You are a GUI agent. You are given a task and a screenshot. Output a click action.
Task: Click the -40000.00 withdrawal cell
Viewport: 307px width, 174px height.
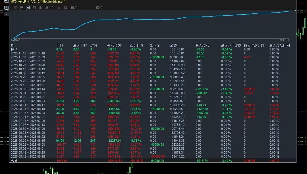[157, 145]
